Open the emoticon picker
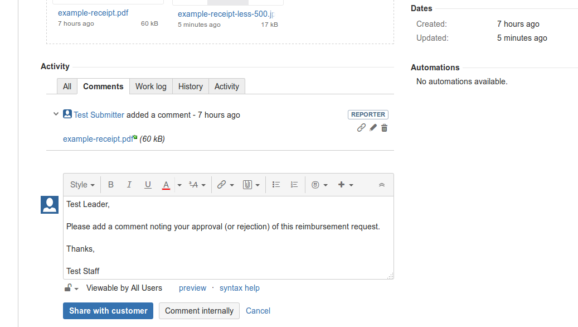This screenshot has height=327, width=578. (x=319, y=185)
